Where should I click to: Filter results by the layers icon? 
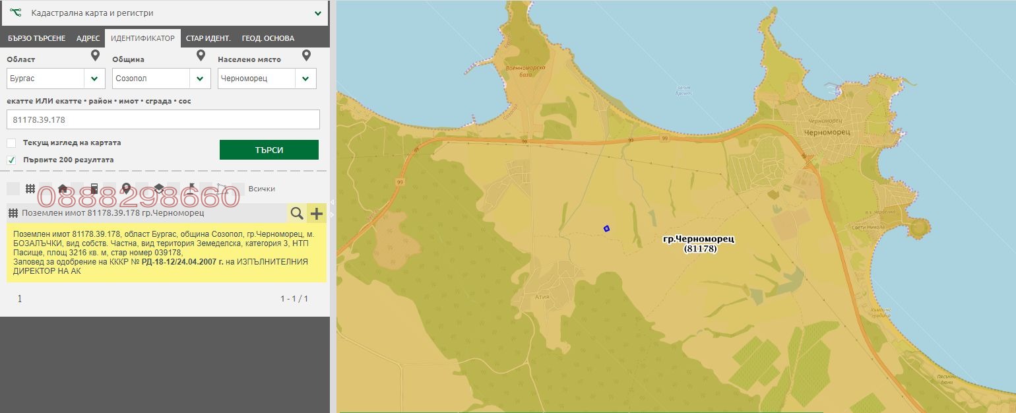[x=159, y=189]
